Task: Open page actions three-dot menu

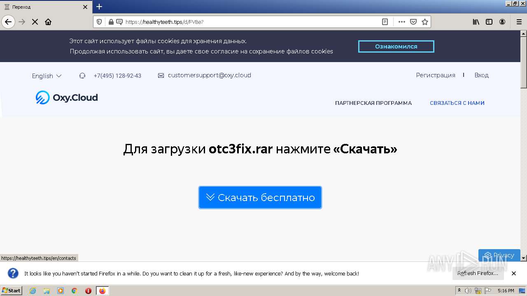Action: pos(402,22)
